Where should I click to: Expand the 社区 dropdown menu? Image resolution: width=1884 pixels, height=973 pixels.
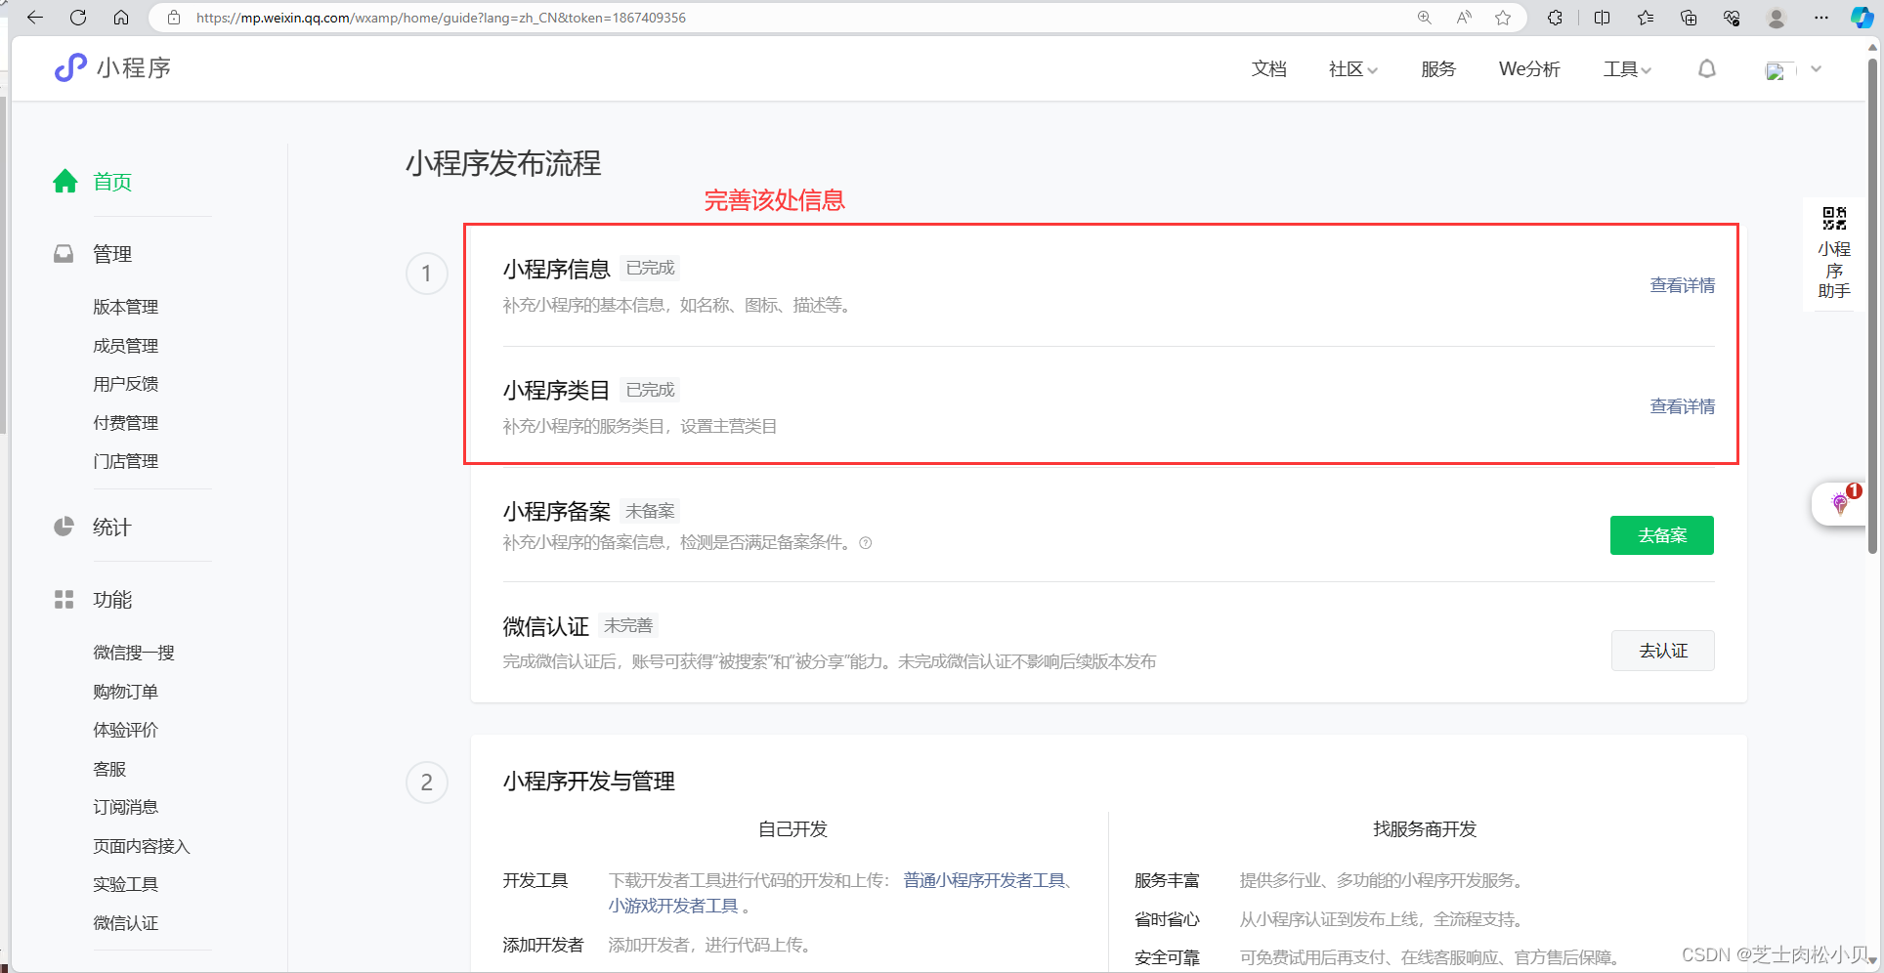(1353, 69)
